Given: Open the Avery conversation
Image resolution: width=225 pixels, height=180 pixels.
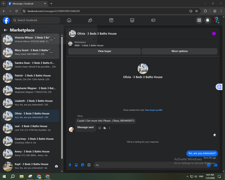Looking at the screenshot, I should (x=31, y=154).
